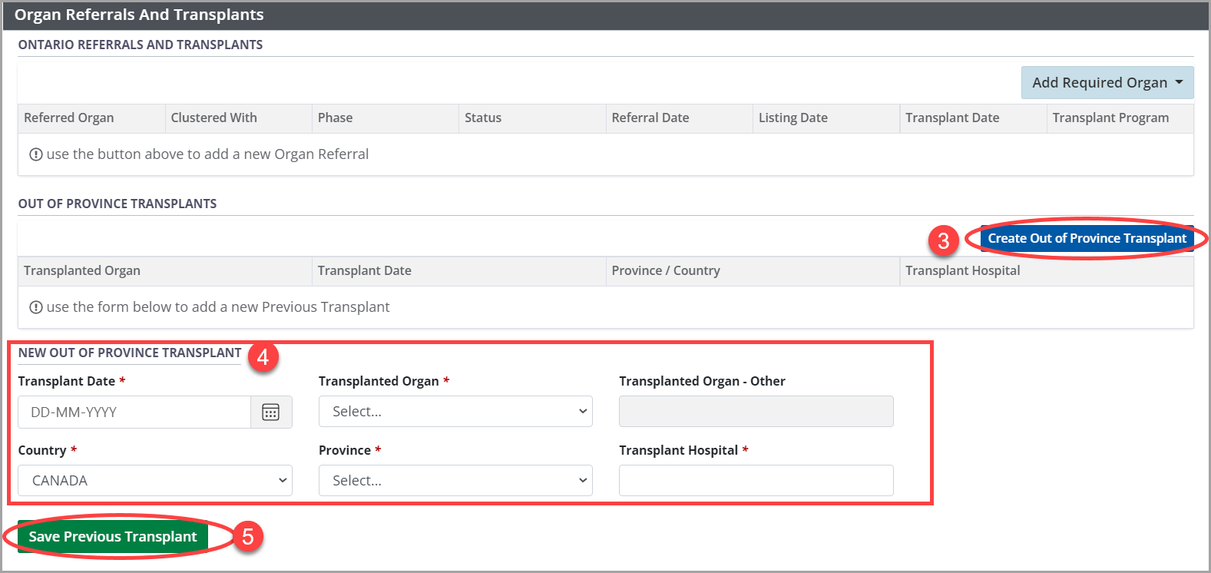This screenshot has height=573, width=1211.
Task: Open the Transplant Date calendar picker
Action: click(x=271, y=412)
